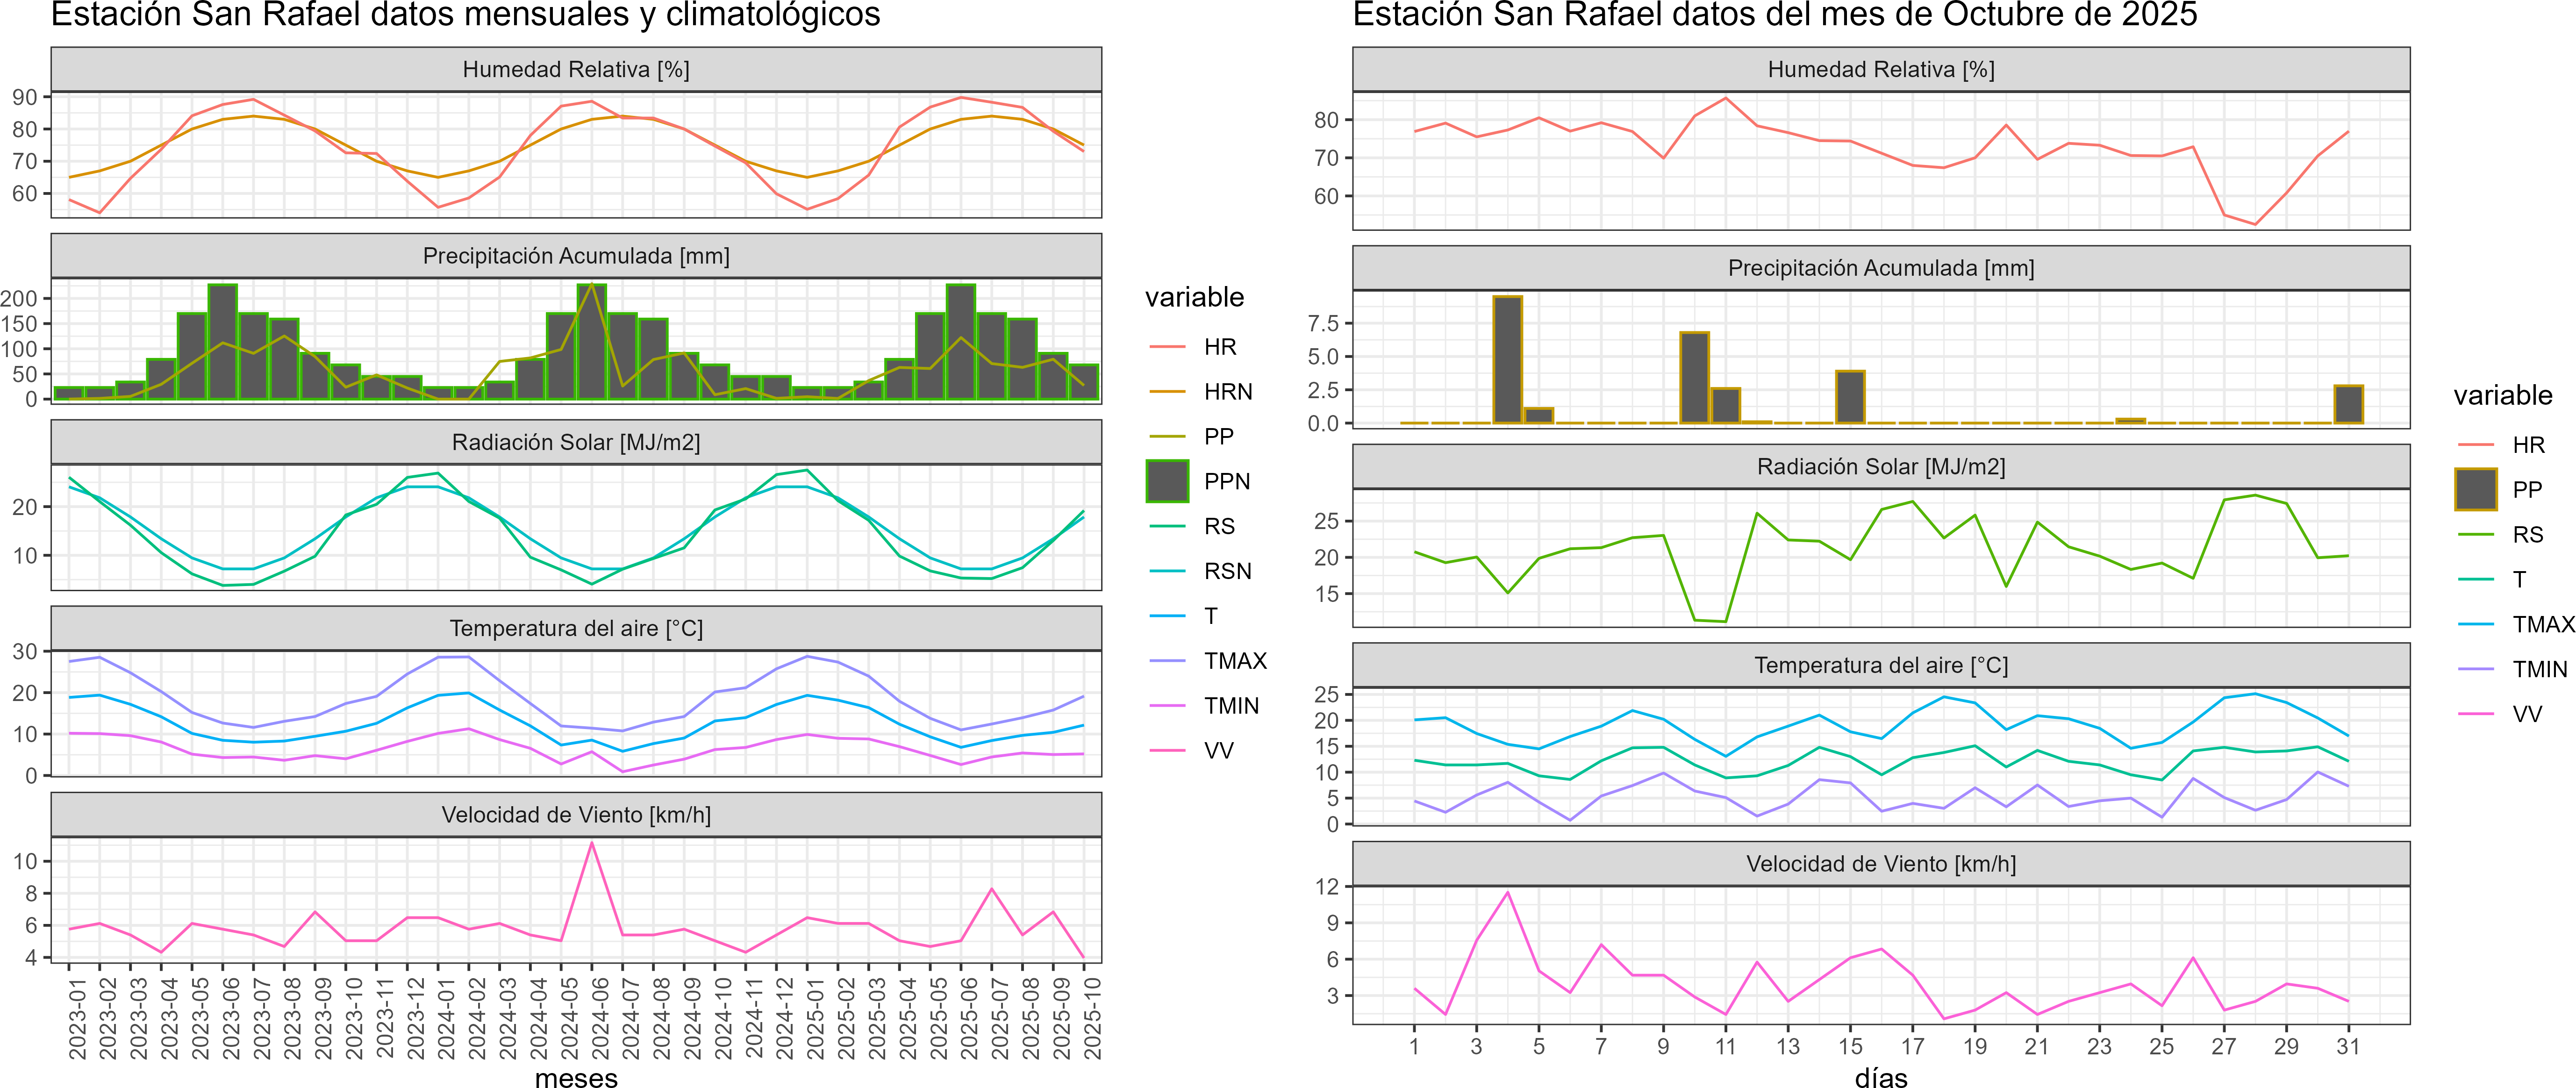Image resolution: width=2576 pixels, height=1088 pixels.
Task: Click the HR legend line in left legend
Action: point(1167,347)
